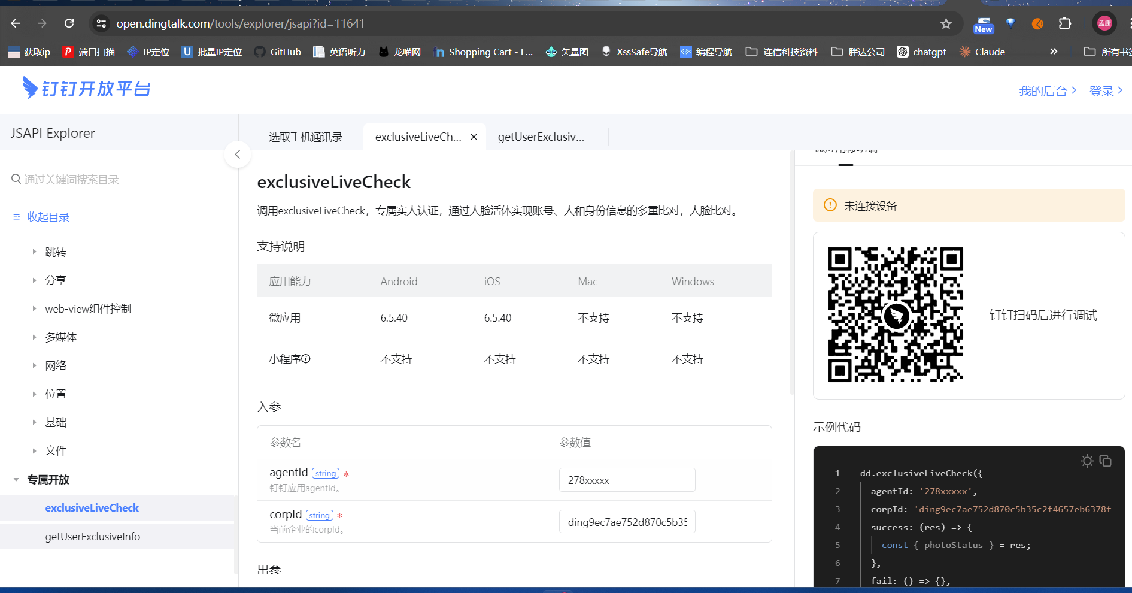Click the 钉钉开放平台 logo
This screenshot has width=1132, height=593.
coord(86,88)
